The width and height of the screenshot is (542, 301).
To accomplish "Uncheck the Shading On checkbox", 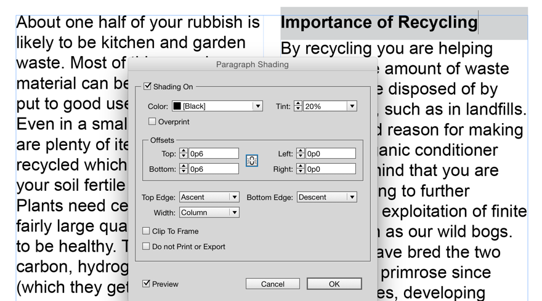I will tap(148, 87).
